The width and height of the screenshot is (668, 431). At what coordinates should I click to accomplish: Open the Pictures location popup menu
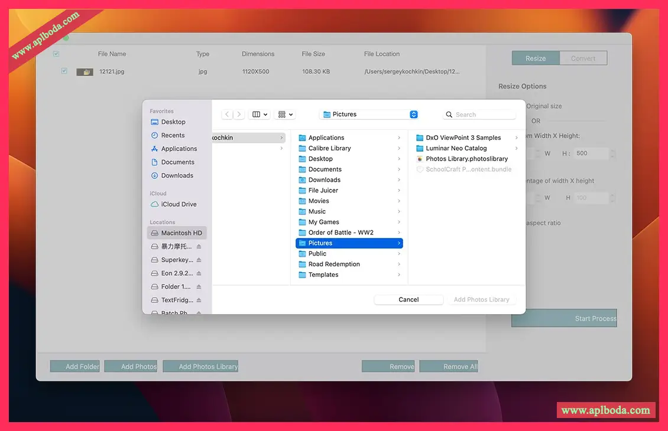point(369,115)
